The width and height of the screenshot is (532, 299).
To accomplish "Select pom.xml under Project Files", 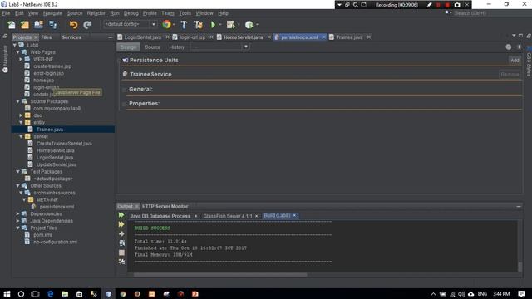I will 42,235.
